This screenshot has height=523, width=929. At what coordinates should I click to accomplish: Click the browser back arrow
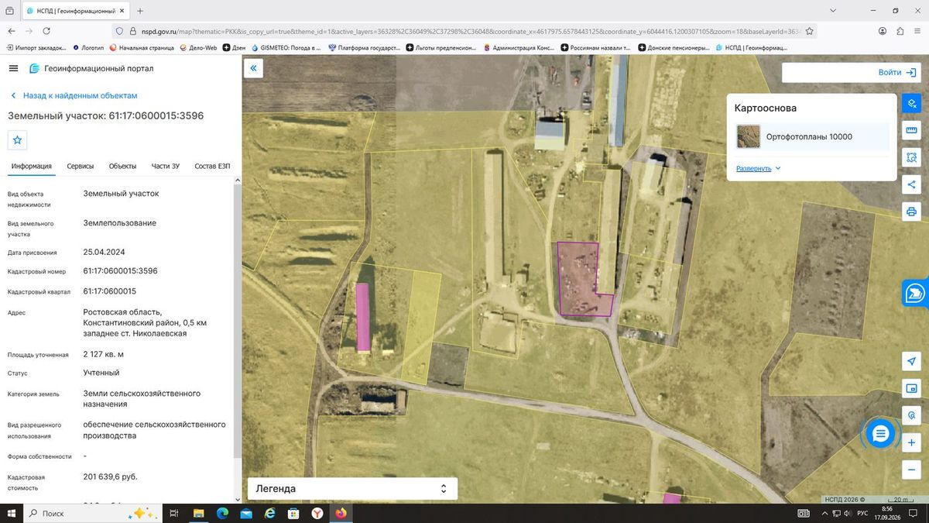pyautogui.click(x=12, y=31)
